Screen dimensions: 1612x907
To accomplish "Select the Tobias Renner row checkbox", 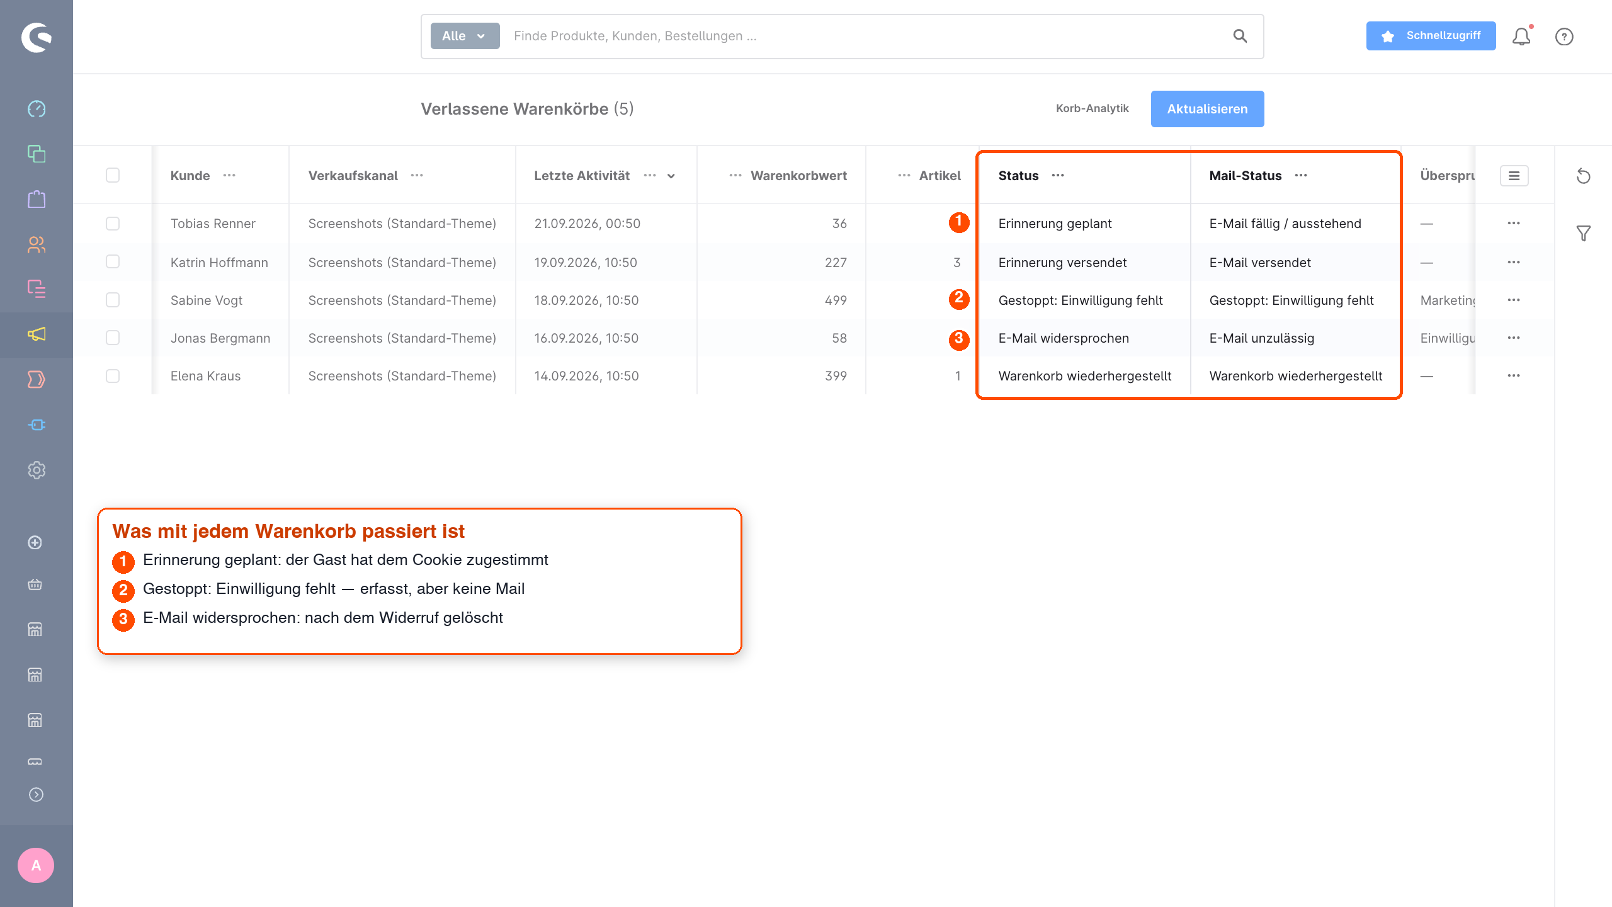I will point(113,224).
